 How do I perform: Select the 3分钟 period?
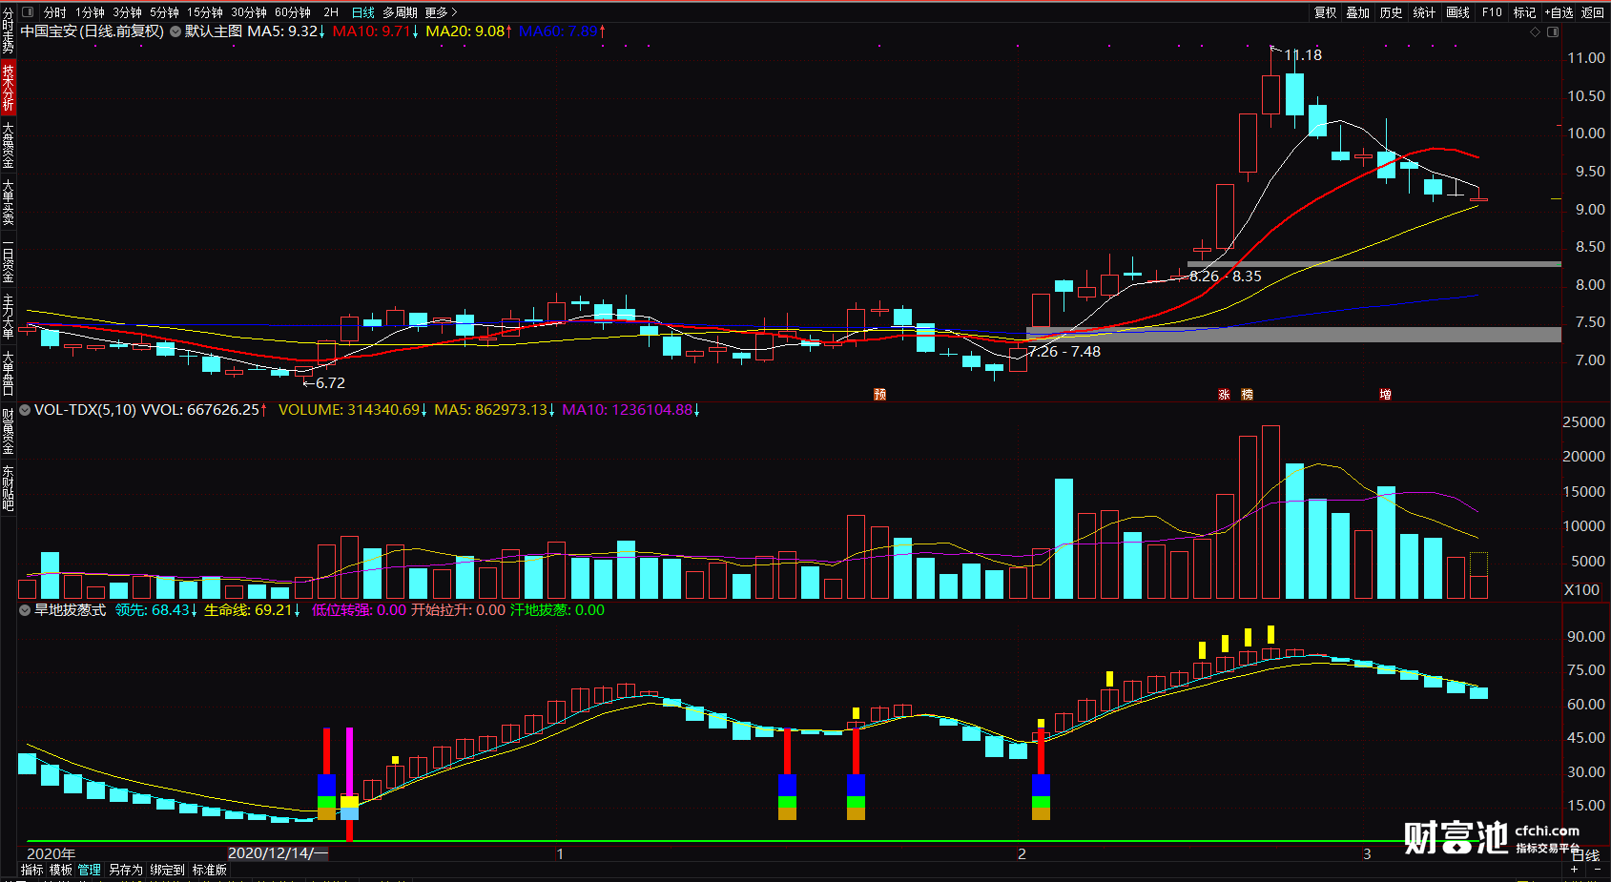(127, 12)
